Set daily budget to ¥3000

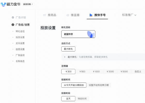[110, 71]
